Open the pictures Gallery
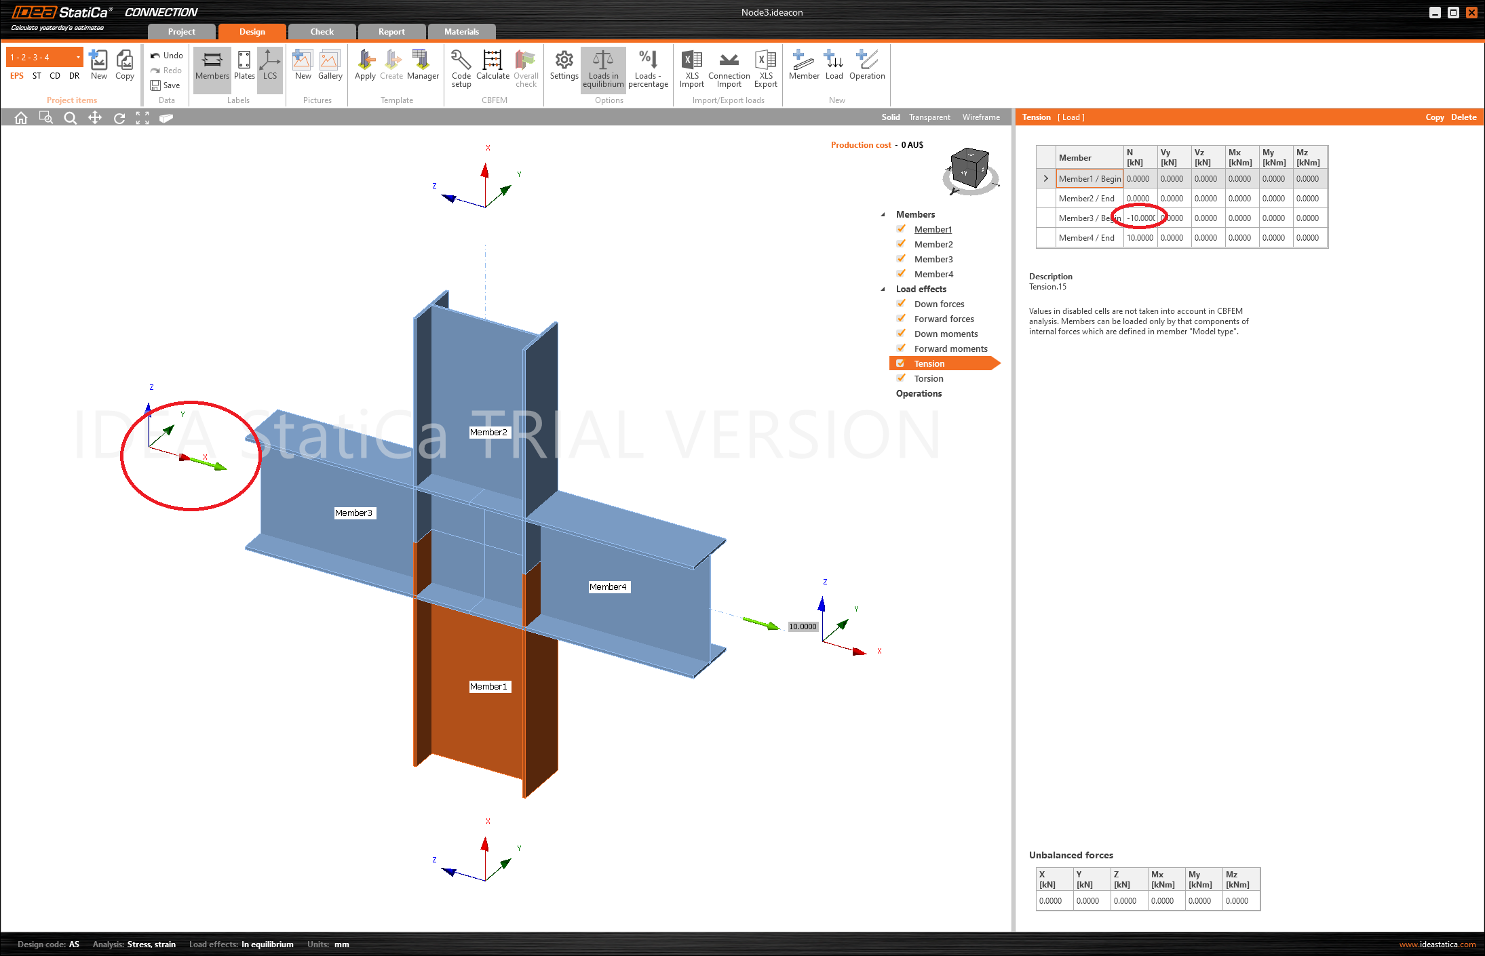 (x=330, y=64)
